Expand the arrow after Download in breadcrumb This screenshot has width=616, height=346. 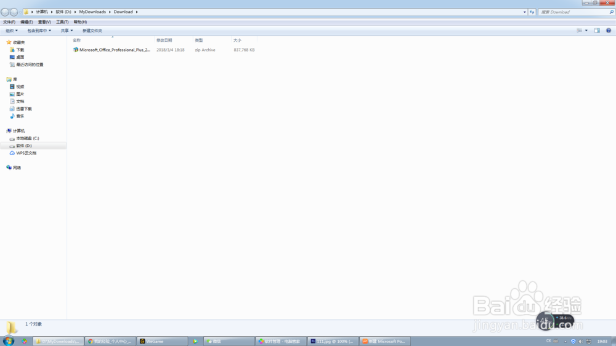(137, 12)
